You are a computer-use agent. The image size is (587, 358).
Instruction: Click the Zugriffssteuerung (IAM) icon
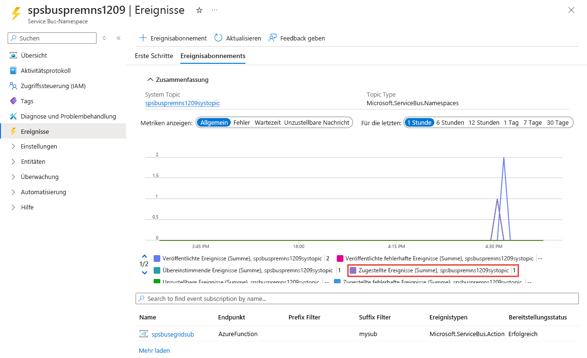pyautogui.click(x=13, y=86)
